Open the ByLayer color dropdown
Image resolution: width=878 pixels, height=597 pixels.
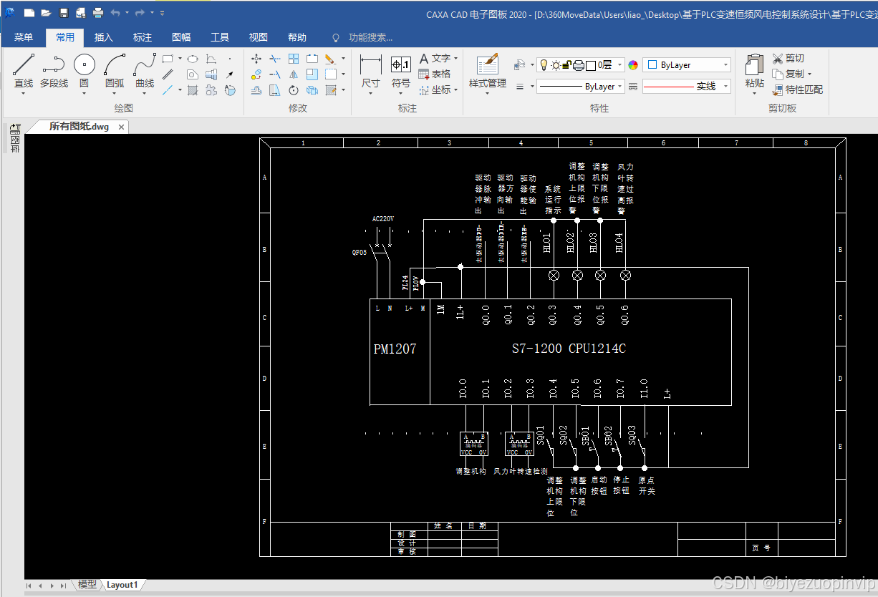(725, 64)
